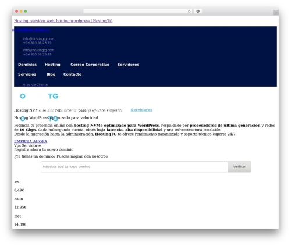Screen dimensions: 291x246
Task: Click the second info@hostingtg.com email entry
Action: pos(38,50)
